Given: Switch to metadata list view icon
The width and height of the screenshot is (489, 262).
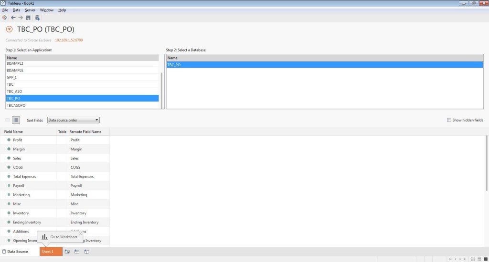Looking at the screenshot, I should (x=16, y=120).
